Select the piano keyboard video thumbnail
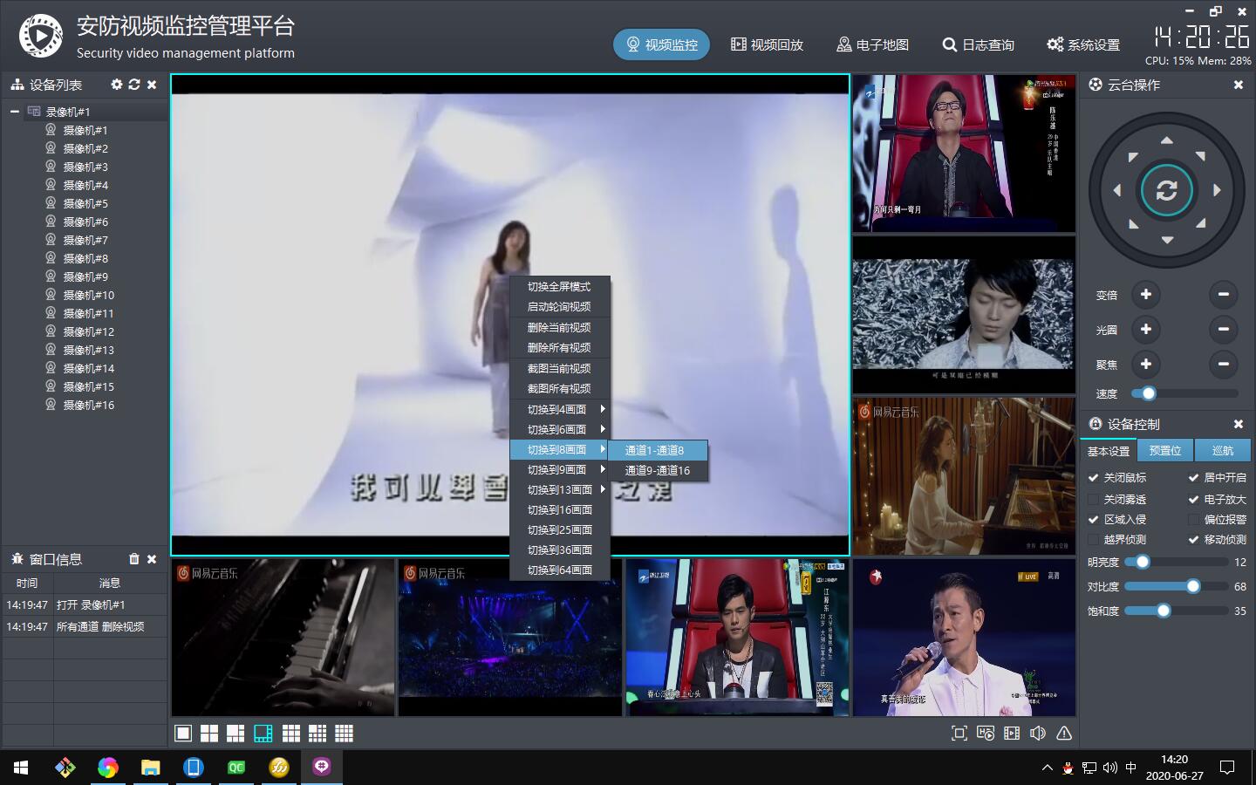This screenshot has height=785, width=1256. tap(283, 638)
